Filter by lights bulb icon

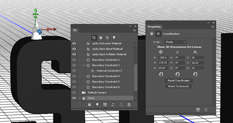click(114, 38)
